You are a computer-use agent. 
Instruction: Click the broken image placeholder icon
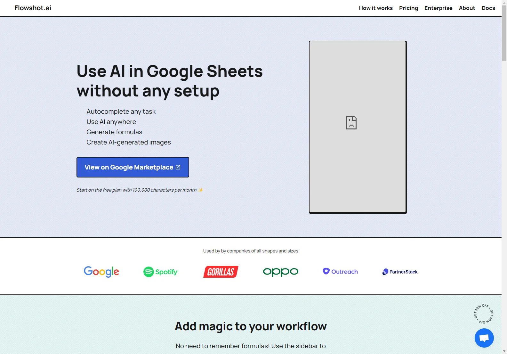tap(351, 123)
